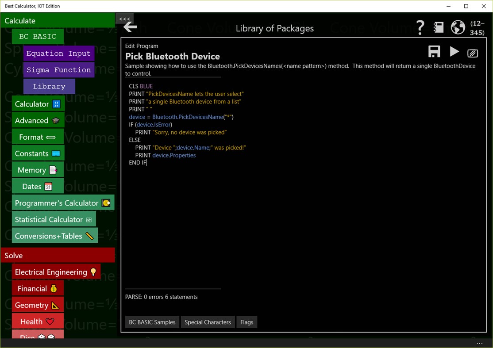Open help via the question mark icon

[420, 27]
